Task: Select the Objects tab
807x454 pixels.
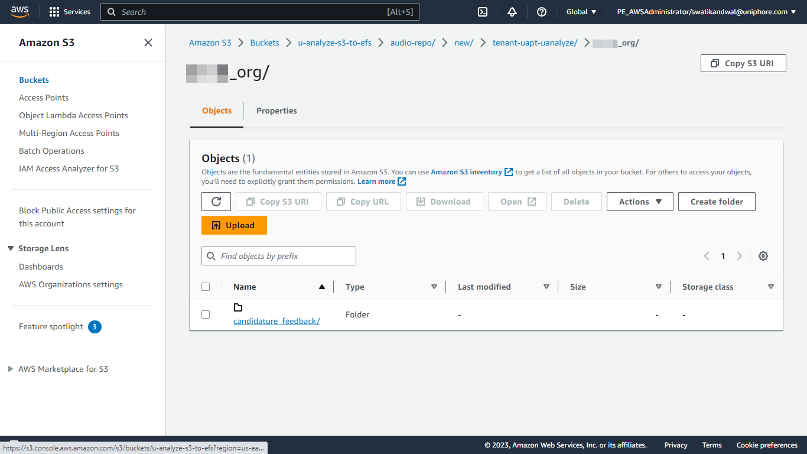Action: pos(217,111)
